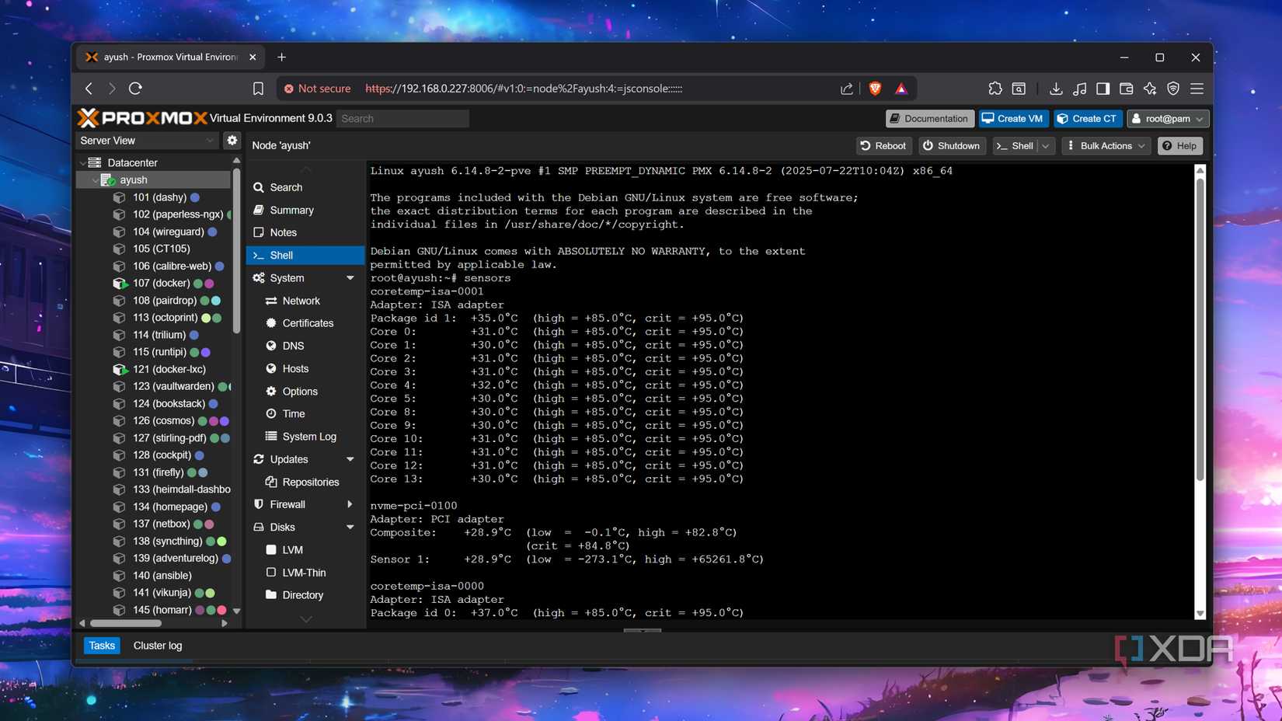This screenshot has width=1282, height=721.
Task: Open Certificates menu item
Action: [x=305, y=323]
